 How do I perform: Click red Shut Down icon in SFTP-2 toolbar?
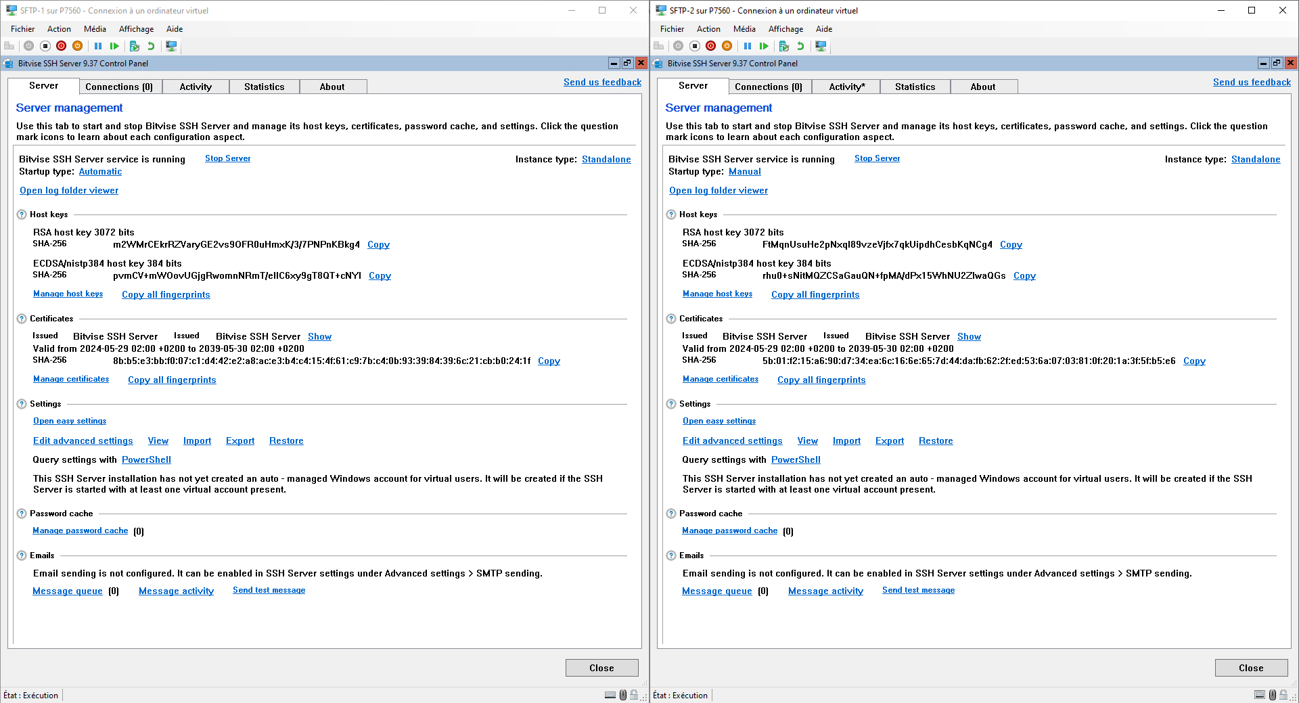point(711,46)
